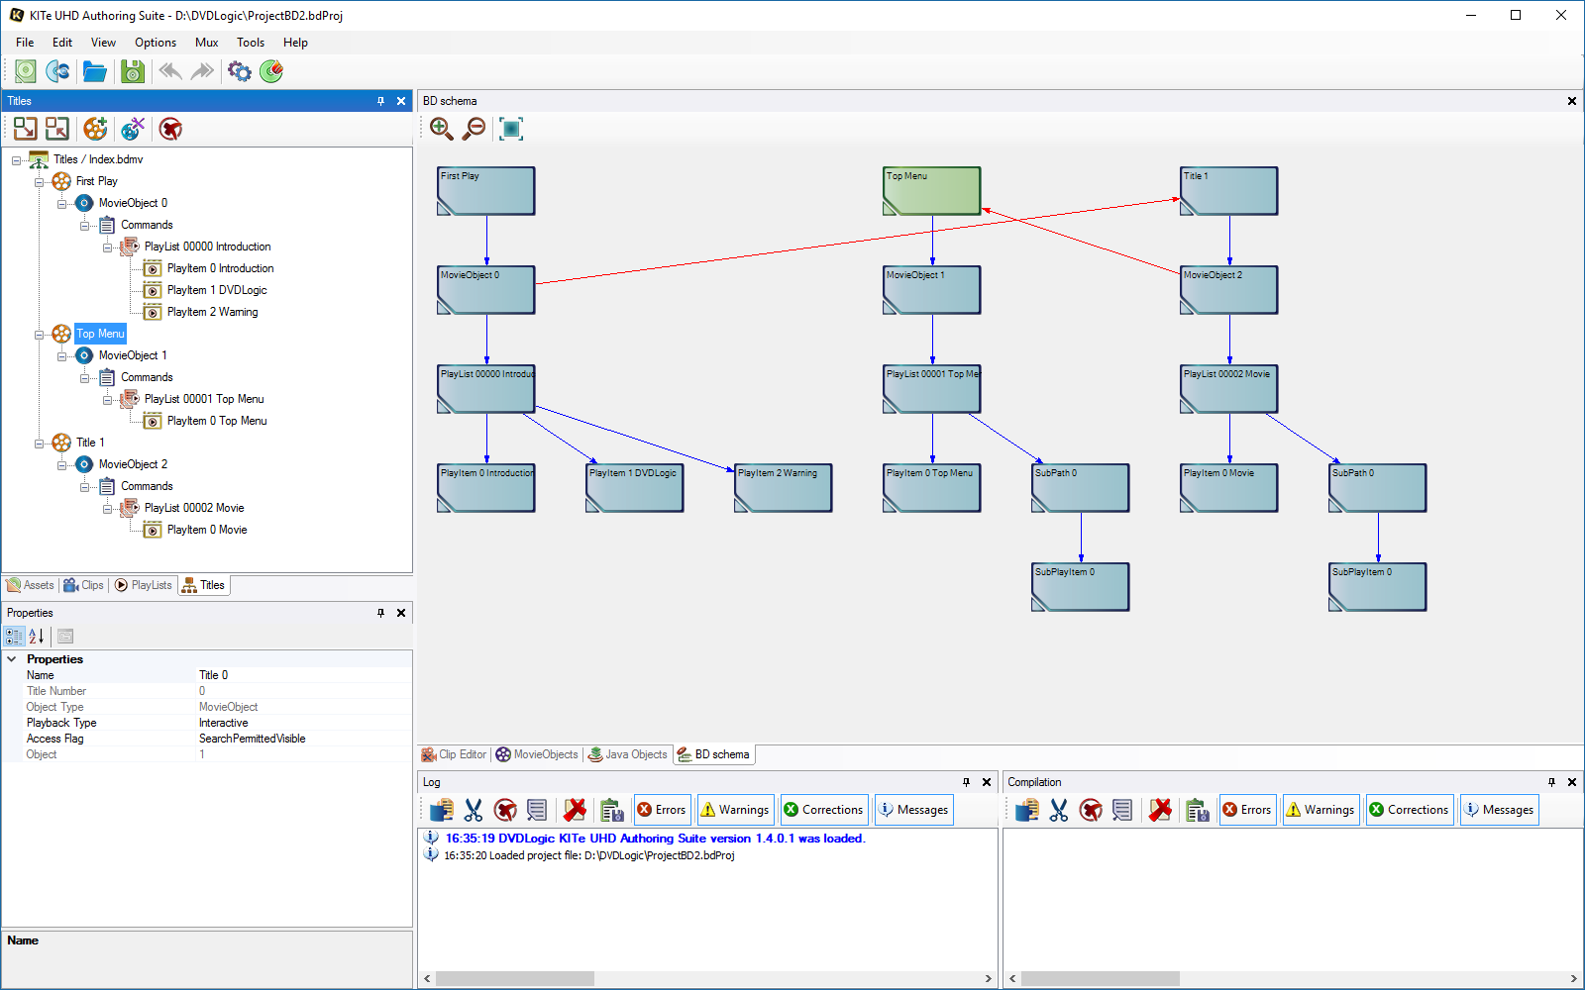Zoom in on the BD schema

[x=441, y=129]
